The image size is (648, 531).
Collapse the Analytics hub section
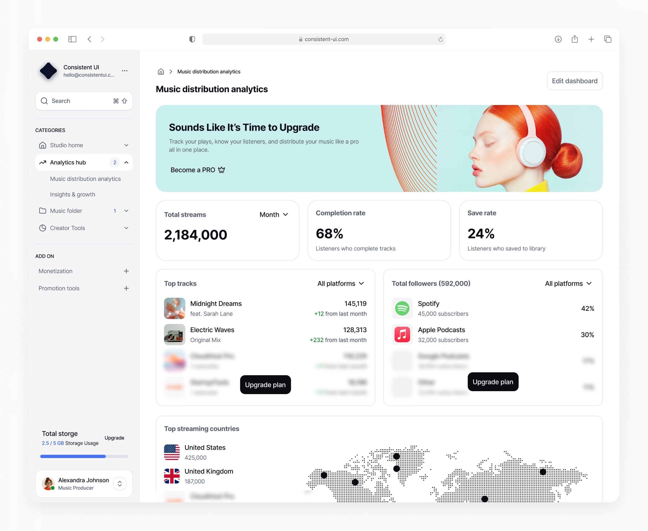126,163
